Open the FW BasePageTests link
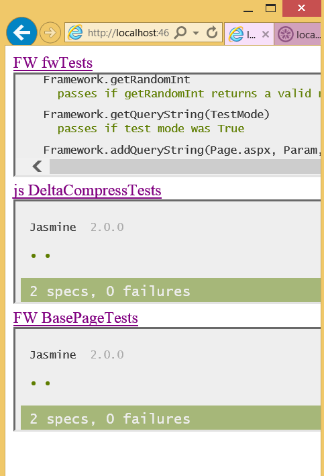Image resolution: width=324 pixels, height=476 pixels. coord(76,318)
